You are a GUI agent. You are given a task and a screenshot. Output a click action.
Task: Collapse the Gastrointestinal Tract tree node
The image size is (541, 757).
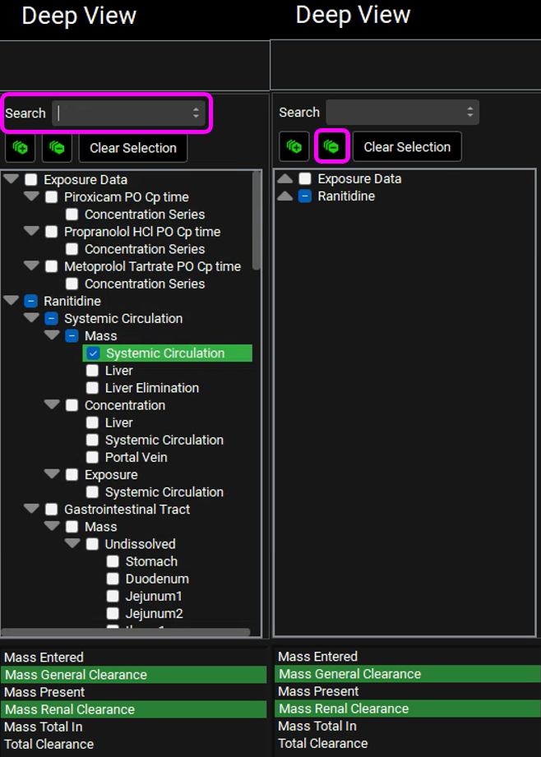pos(31,509)
